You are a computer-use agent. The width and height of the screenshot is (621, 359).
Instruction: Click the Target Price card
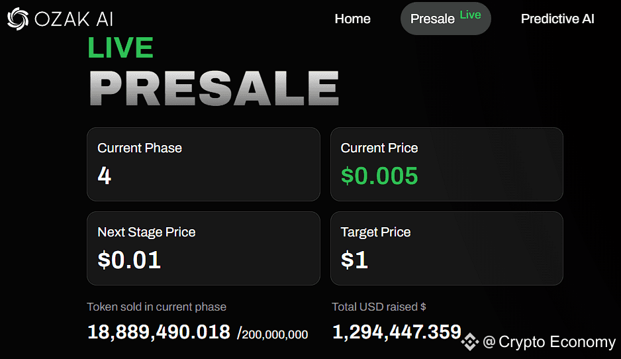click(x=447, y=248)
